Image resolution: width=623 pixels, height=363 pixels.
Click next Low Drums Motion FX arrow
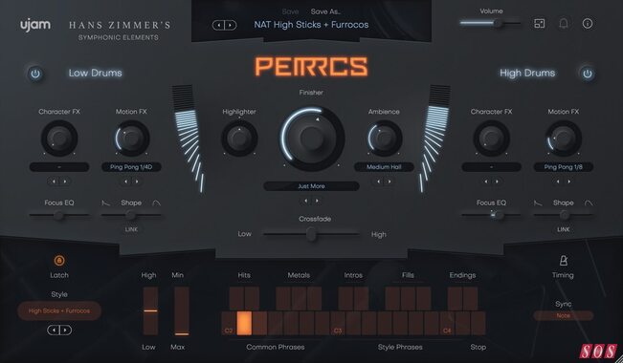tap(137, 181)
